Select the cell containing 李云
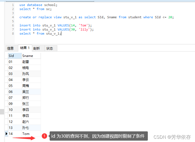 [31, 80]
